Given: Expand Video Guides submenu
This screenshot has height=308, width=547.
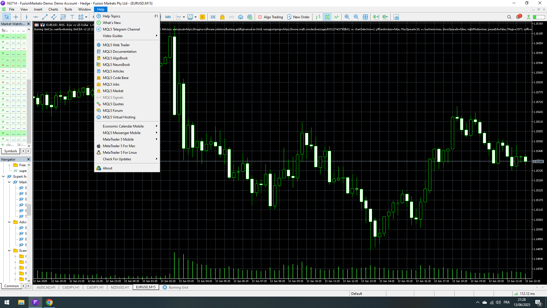Looking at the screenshot, I should (127, 36).
